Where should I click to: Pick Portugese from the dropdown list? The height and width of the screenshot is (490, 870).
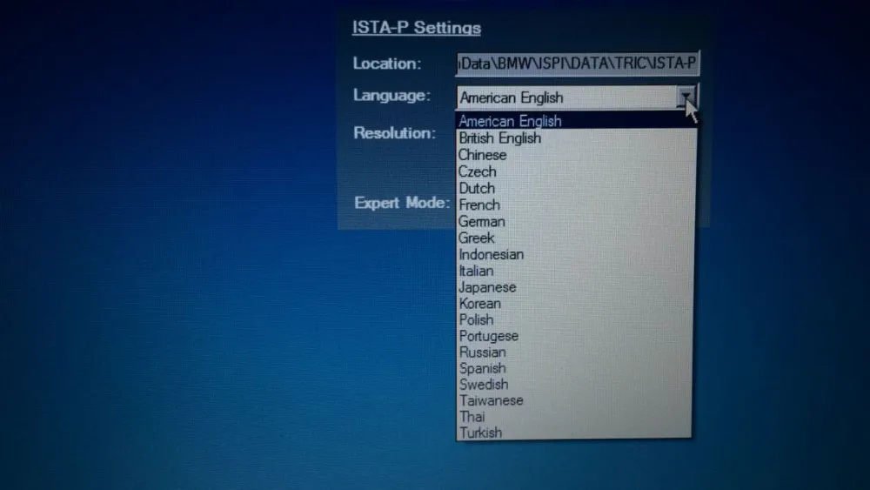click(x=575, y=336)
